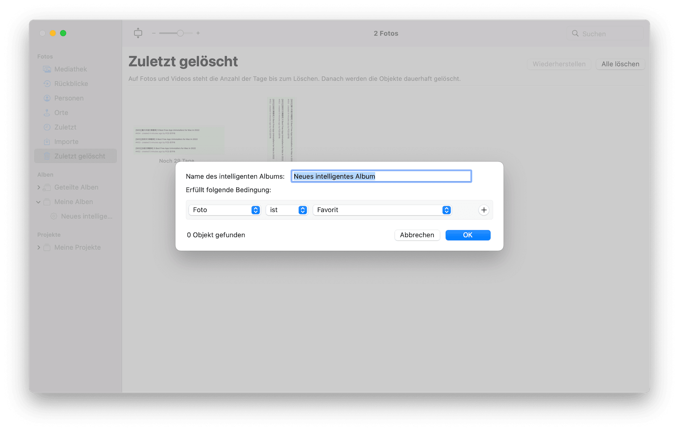Open the 'ist' operator dropdown
679x431 pixels.
tap(286, 210)
